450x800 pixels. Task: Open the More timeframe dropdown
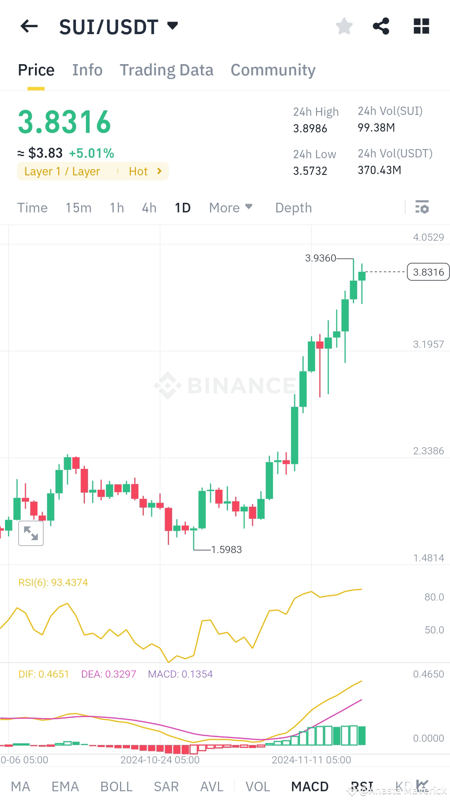pyautogui.click(x=230, y=207)
